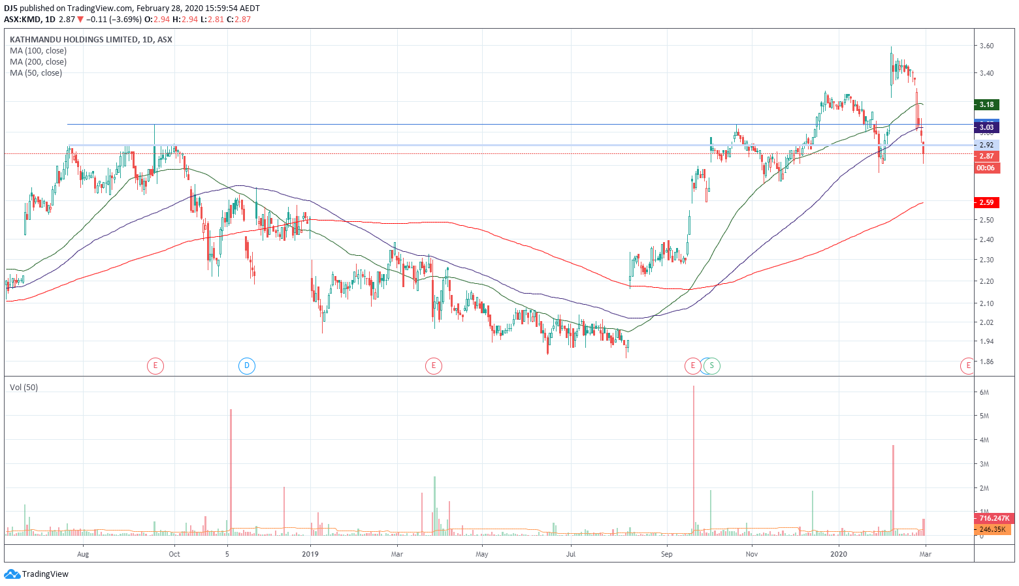Click the May label on time axis
Screen dimensions: 1019x586
[482, 554]
